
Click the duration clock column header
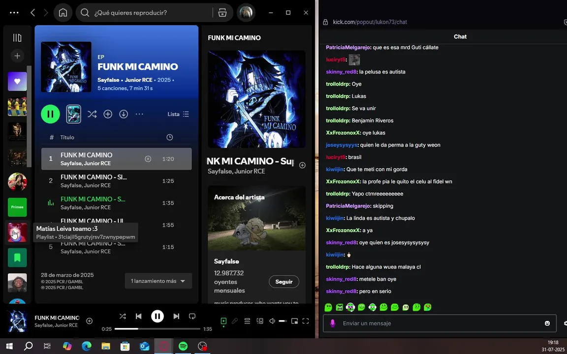[x=169, y=137]
